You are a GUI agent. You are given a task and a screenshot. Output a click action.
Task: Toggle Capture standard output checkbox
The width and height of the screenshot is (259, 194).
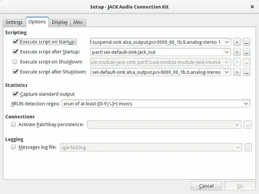coord(15,94)
